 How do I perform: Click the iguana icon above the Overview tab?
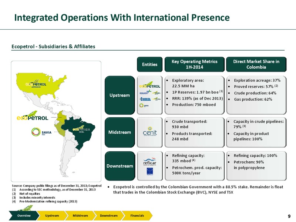click(x=25, y=208)
